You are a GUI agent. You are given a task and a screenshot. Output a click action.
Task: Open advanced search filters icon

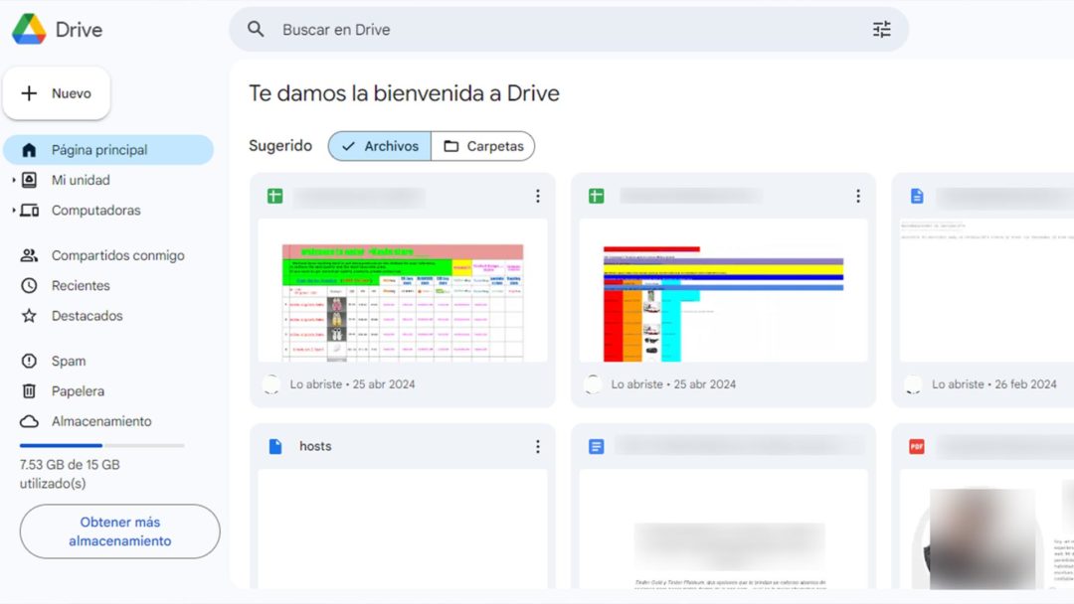881,29
